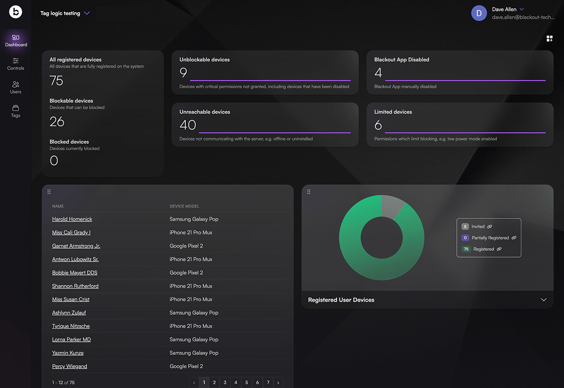The width and height of the screenshot is (564, 388).
Task: Open Percy Wiegand's user link
Action: pyautogui.click(x=69, y=366)
